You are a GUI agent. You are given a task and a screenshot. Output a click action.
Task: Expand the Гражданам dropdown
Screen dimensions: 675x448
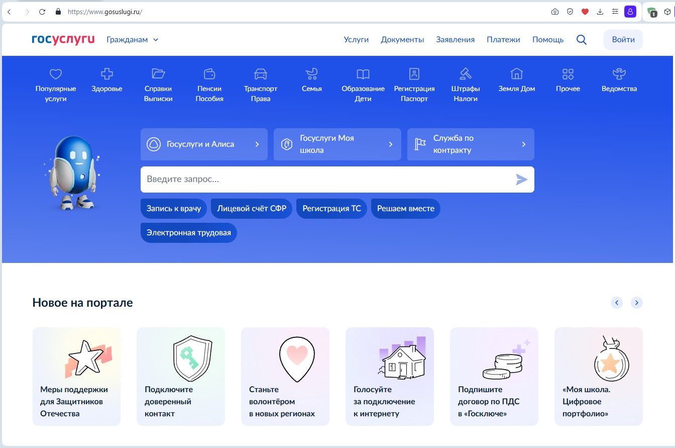[132, 40]
